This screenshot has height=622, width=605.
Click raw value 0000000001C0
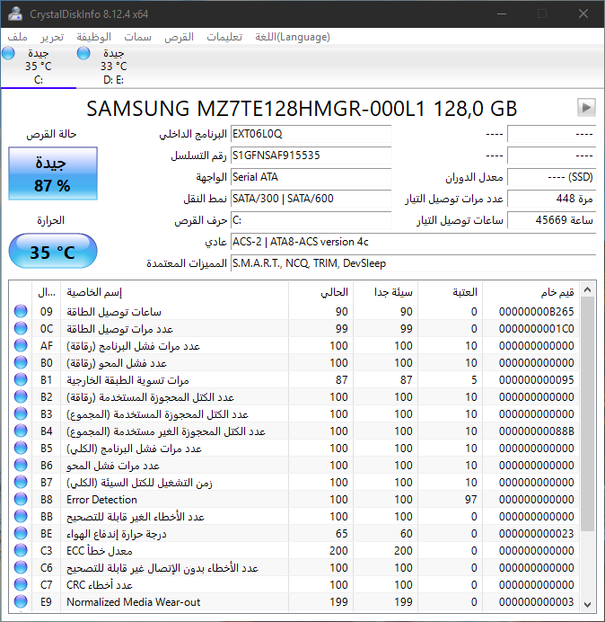coord(537,329)
